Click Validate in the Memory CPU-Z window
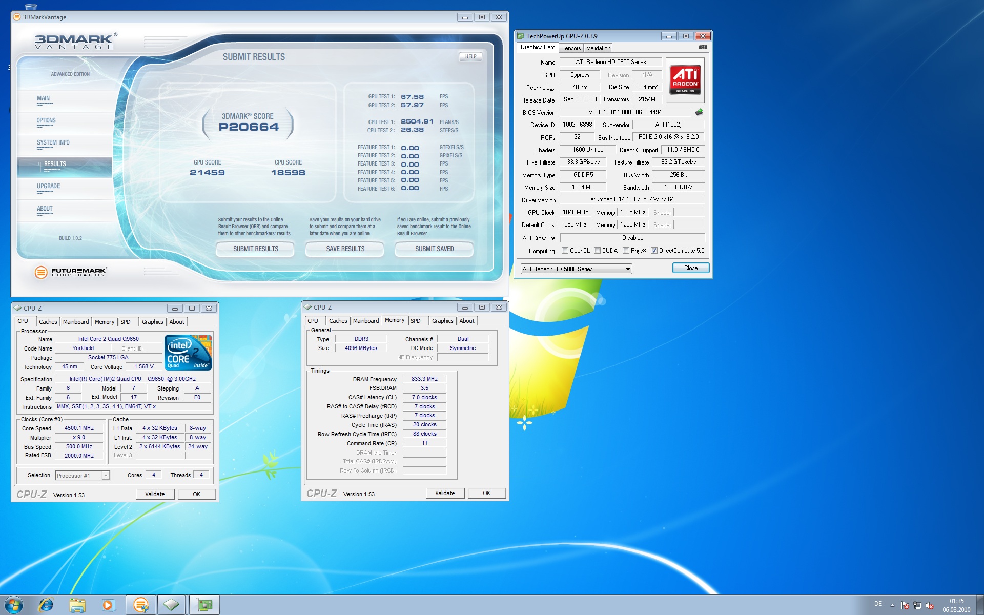The image size is (984, 615). 445,493
